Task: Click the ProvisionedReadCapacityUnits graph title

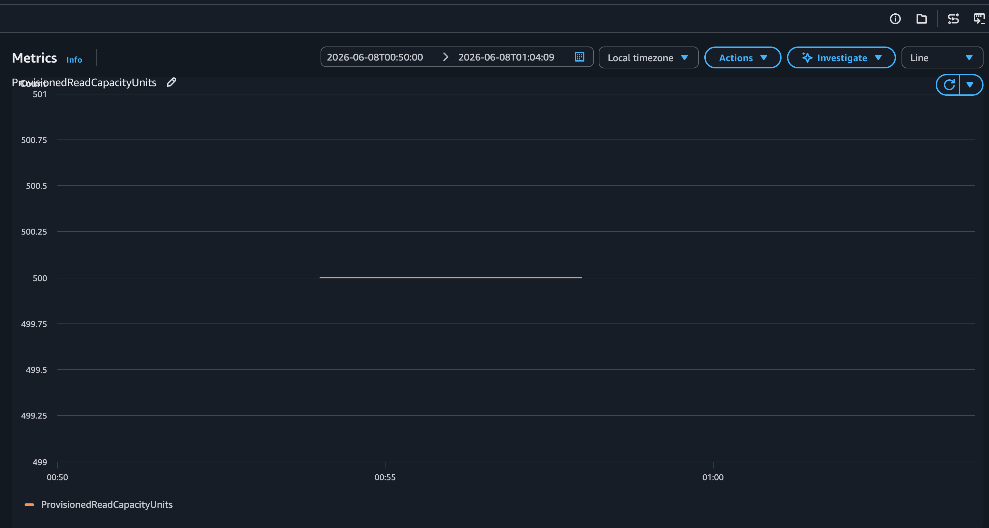Action: [x=84, y=83]
